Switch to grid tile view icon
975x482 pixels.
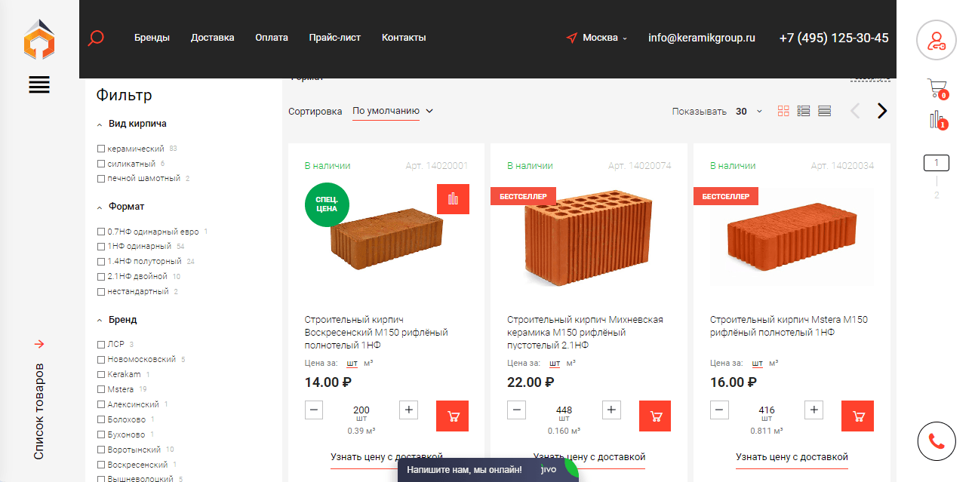(x=783, y=111)
